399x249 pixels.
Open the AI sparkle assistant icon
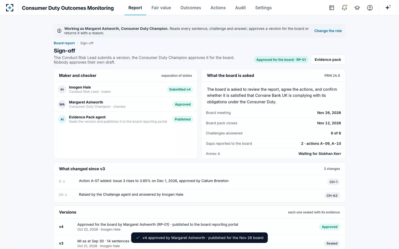point(388,7)
